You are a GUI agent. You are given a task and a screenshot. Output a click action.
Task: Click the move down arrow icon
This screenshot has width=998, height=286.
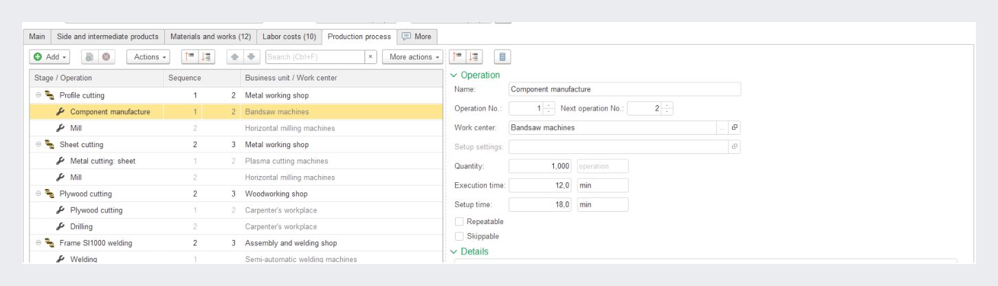click(251, 57)
